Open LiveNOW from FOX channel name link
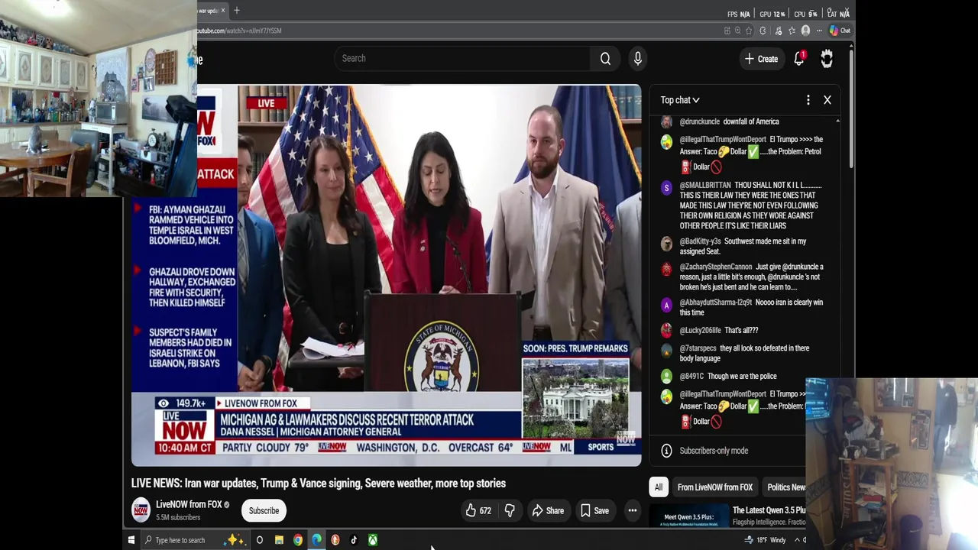Screen dimensions: 978x550 189,504
